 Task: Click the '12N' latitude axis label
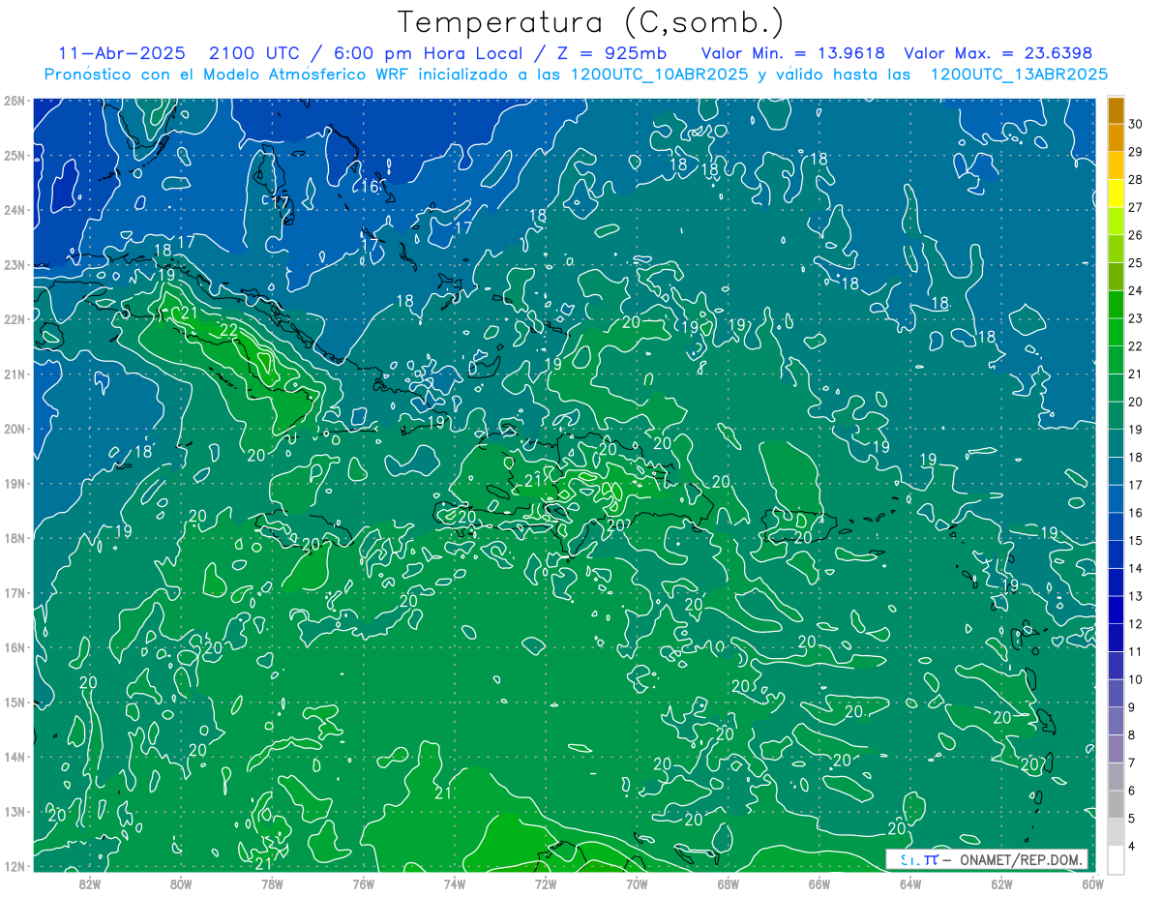14,866
